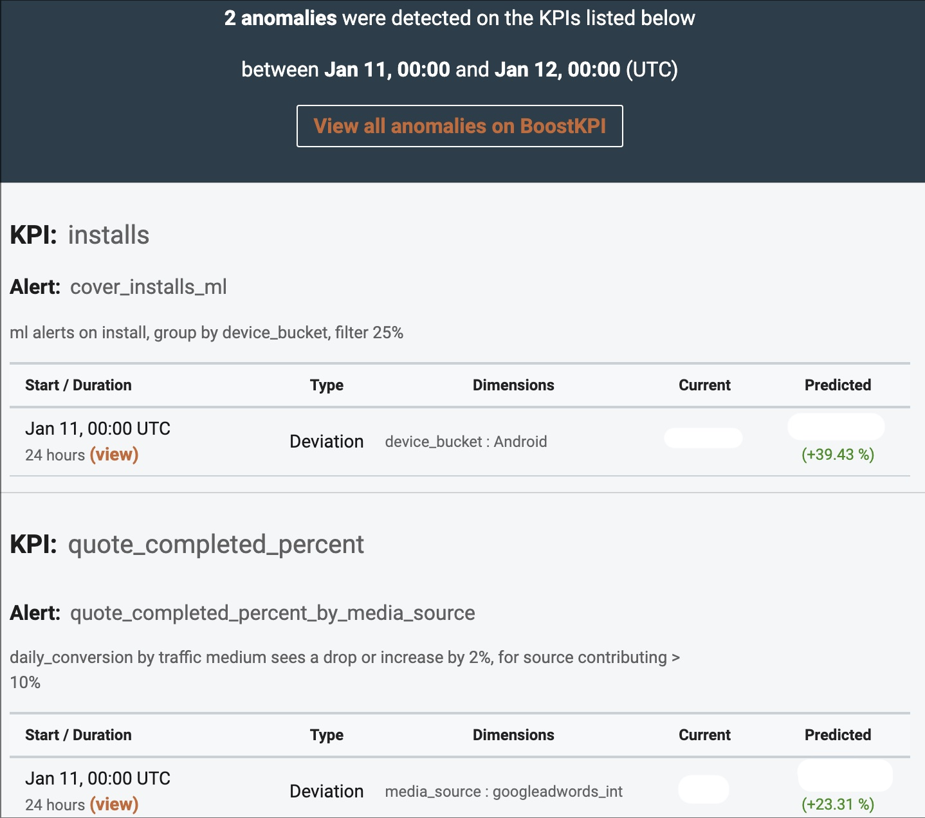Select the 'installs' KPI name
This screenshot has width=925, height=818.
[x=109, y=235]
